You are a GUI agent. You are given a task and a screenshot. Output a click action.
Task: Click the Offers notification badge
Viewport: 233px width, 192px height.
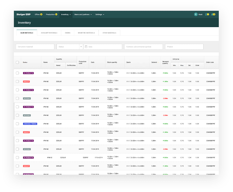click(x=41, y=15)
